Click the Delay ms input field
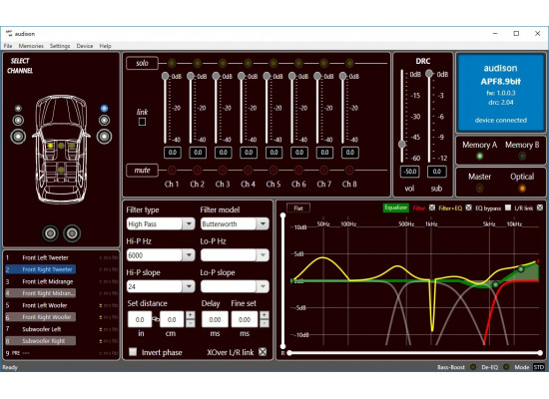Image resolution: width=549 pixels, height=399 pixels. point(215,319)
